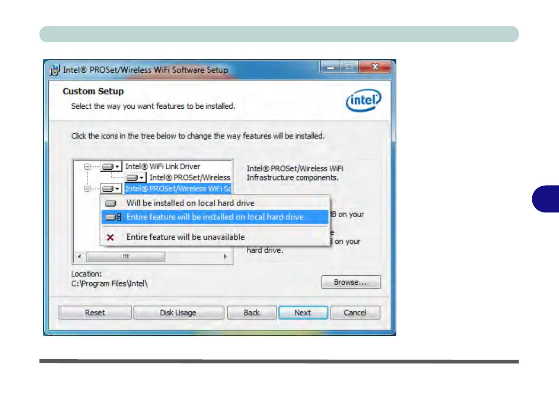Screen dimensions: 559x393
Task: Open the Intel WiFi Link Driver install dropdown
Action: (x=111, y=166)
